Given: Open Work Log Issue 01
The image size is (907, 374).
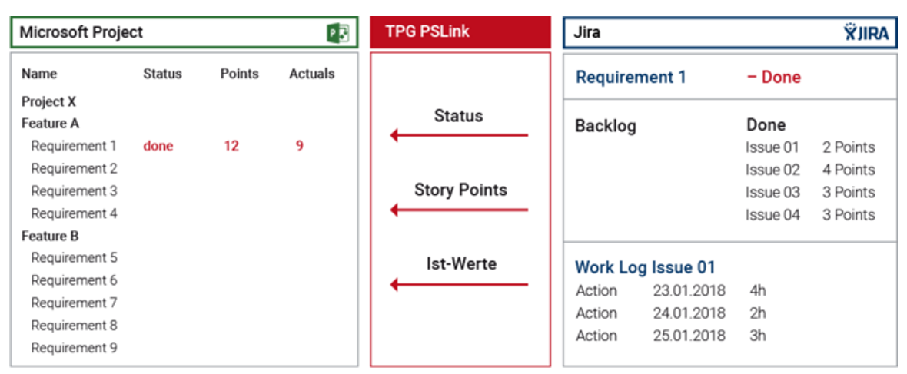Looking at the screenshot, I should (645, 267).
